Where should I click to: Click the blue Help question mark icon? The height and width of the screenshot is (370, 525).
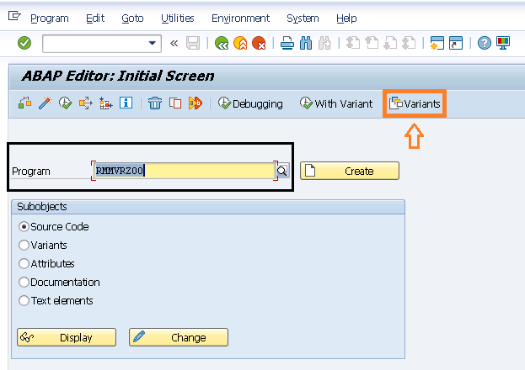tap(485, 43)
